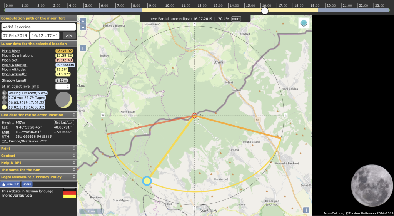Click the Facebook Like button
394x216 pixels.
tap(10, 184)
